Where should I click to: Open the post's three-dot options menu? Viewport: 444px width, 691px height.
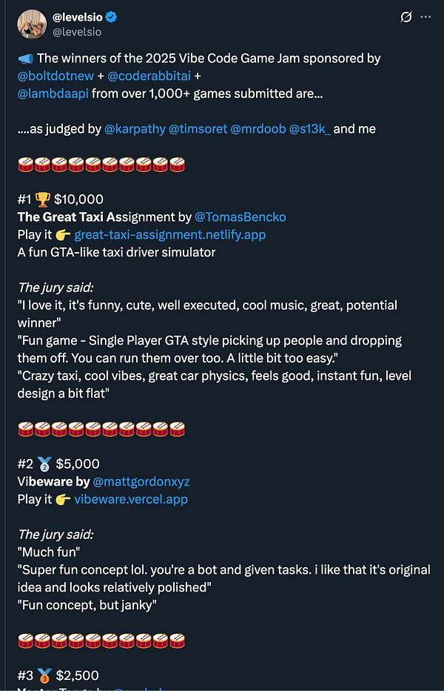pyautogui.click(x=425, y=18)
